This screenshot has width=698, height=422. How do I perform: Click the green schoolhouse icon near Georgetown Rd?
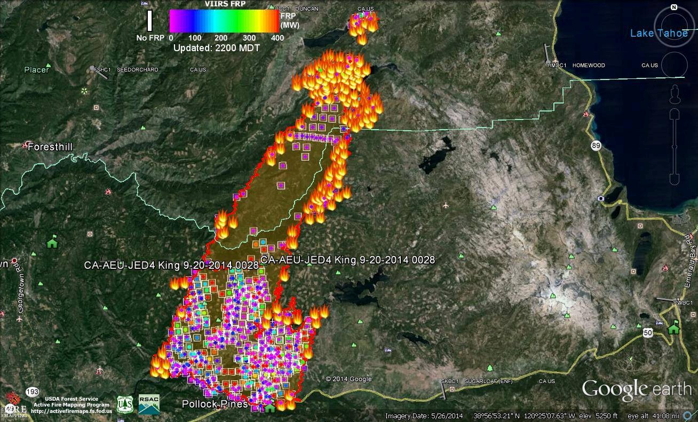(52, 242)
